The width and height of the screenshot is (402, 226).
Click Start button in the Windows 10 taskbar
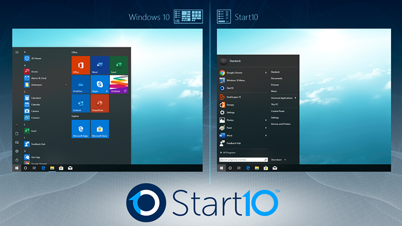tap(17, 168)
